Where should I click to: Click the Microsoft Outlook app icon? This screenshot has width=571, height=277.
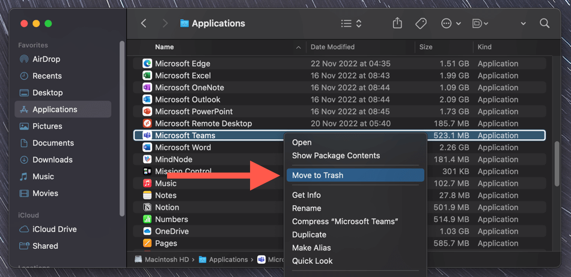pos(147,100)
